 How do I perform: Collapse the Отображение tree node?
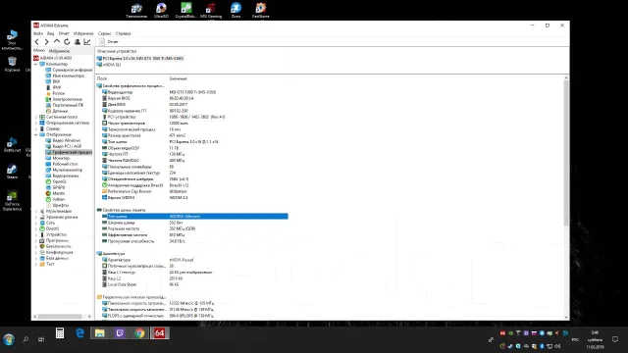[x=36, y=135]
